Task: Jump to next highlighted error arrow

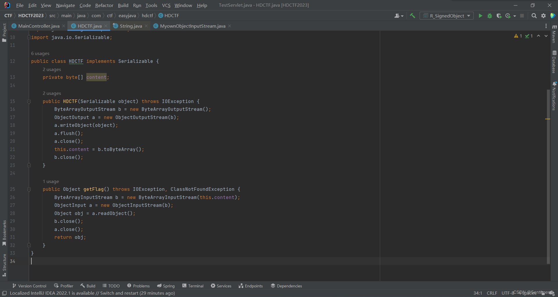Action: click(546, 36)
